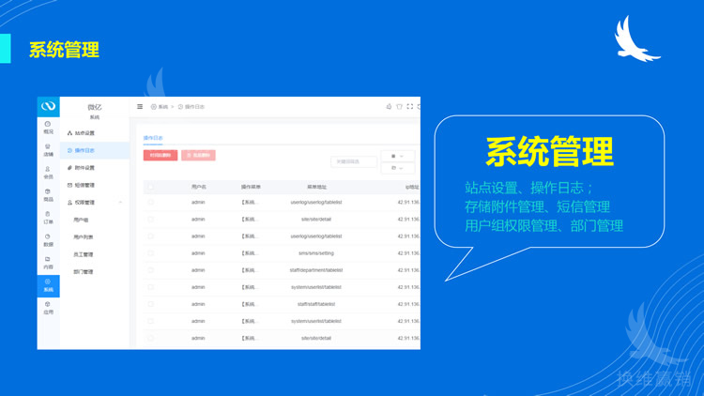
Task: Open the 订单 orders section in left rail
Action: pyautogui.click(x=48, y=218)
